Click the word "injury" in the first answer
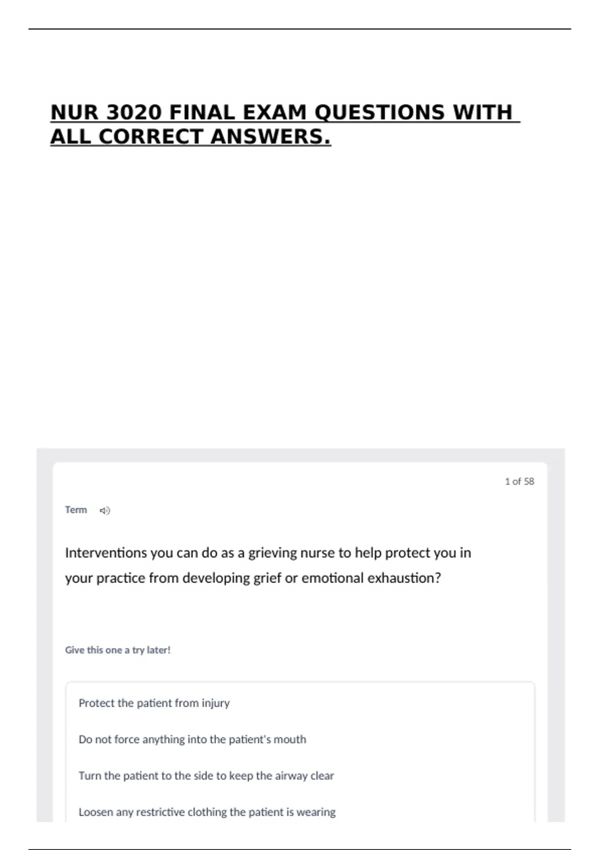600x850 pixels. pyautogui.click(x=215, y=703)
